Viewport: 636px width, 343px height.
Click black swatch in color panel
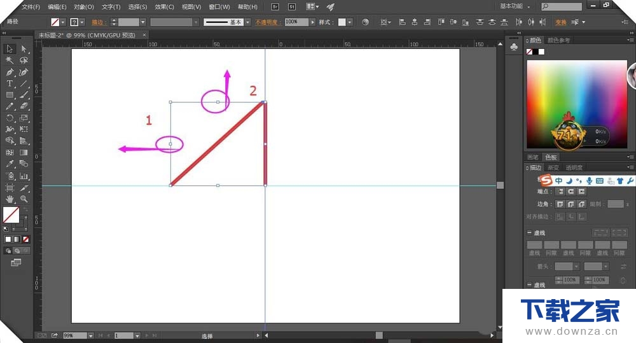click(536, 52)
